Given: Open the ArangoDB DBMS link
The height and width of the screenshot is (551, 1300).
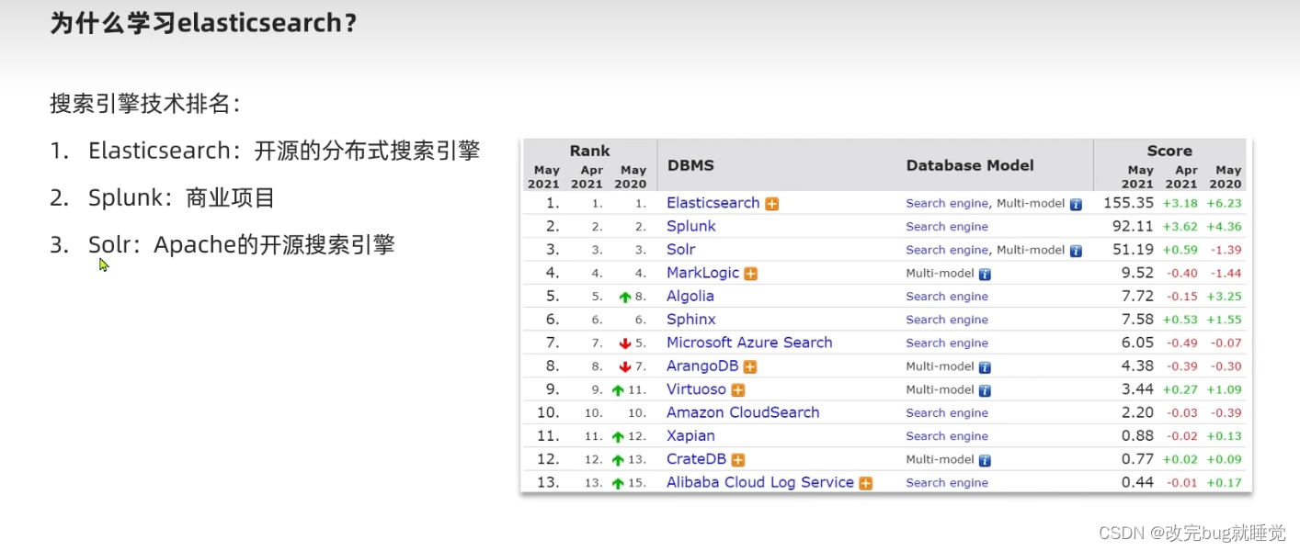Looking at the screenshot, I should (x=702, y=365).
